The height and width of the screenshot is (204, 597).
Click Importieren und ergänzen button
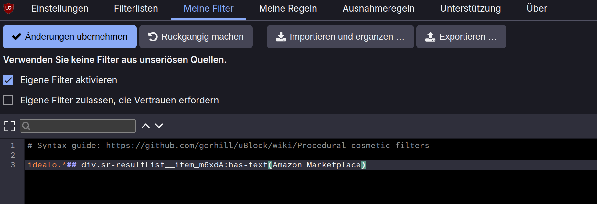[x=340, y=37]
